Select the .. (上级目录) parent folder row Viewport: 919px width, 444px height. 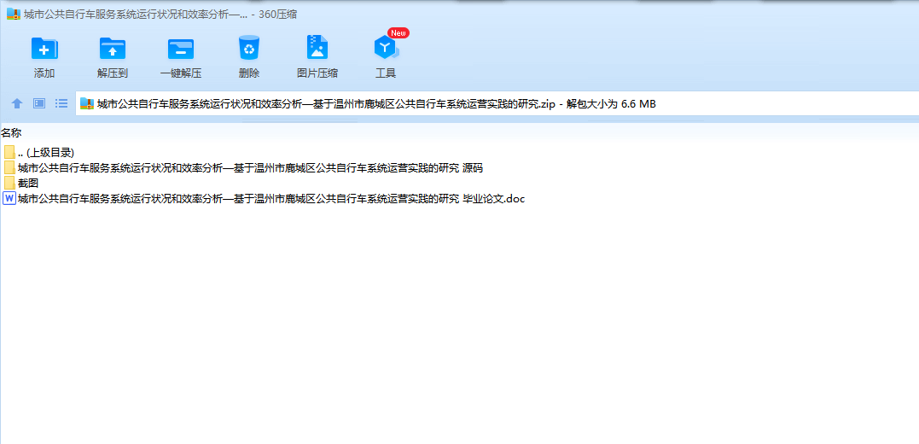[x=39, y=153]
